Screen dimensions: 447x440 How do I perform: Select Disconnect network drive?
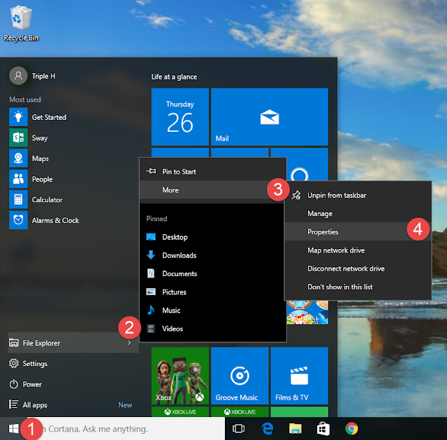click(358, 268)
